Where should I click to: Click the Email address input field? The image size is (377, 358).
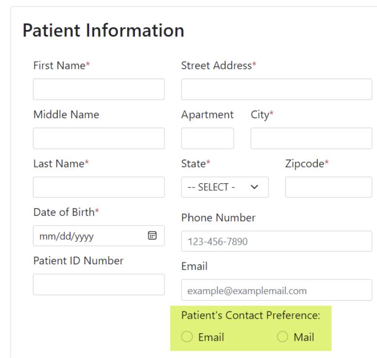tap(277, 290)
